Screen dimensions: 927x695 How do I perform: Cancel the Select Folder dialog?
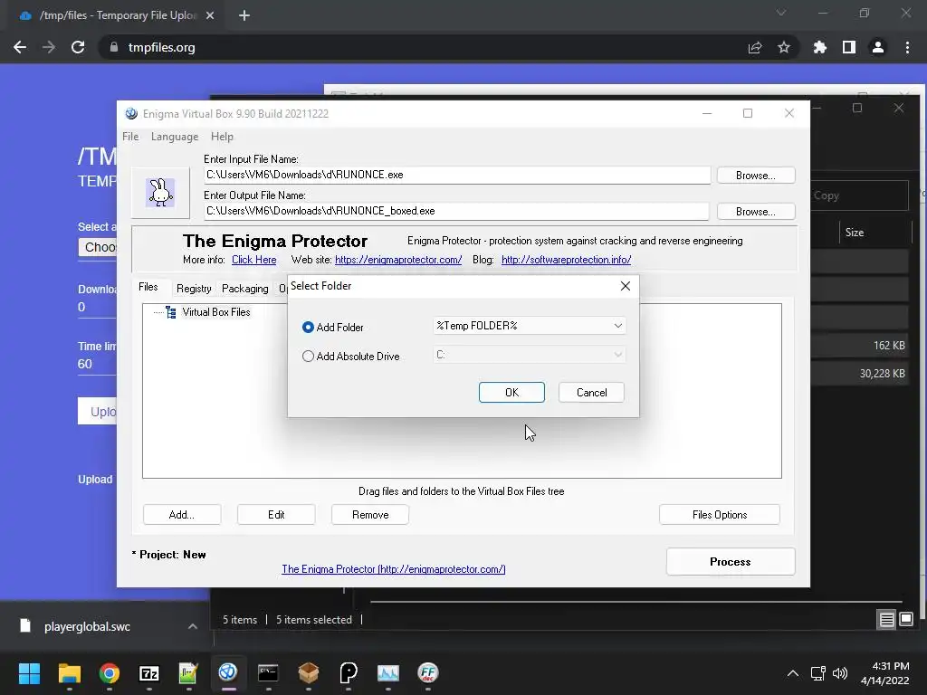tap(591, 393)
